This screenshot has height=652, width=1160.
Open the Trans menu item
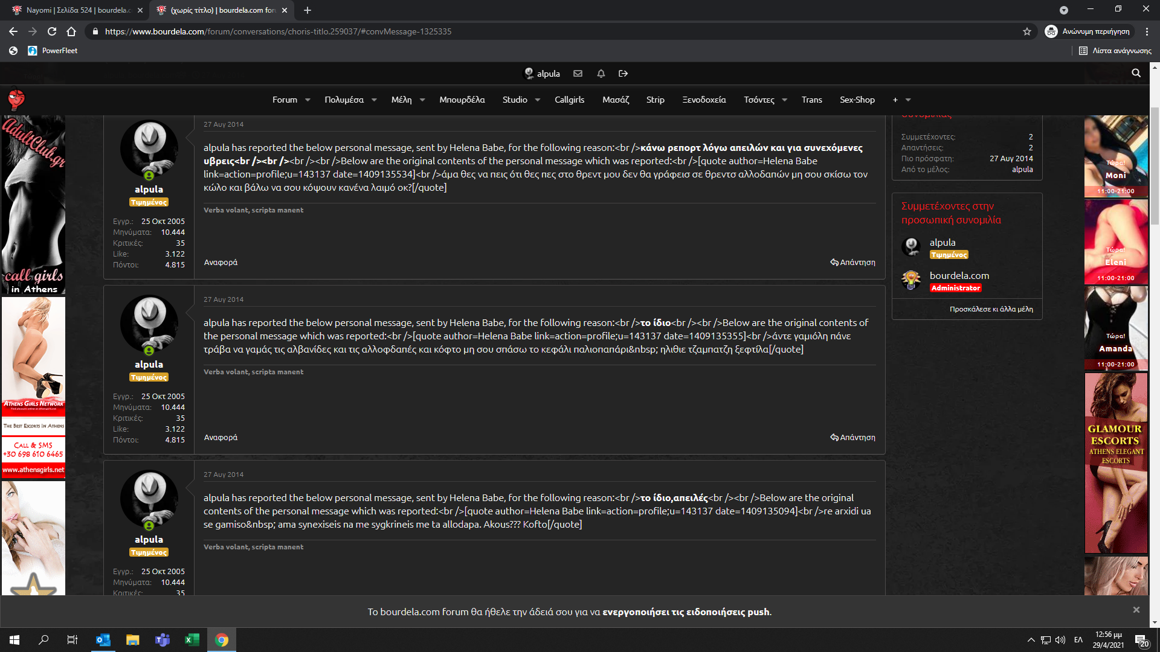pos(811,100)
